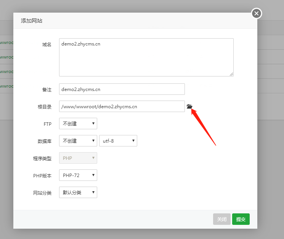Grab the domain textarea resize handle
284x239 pixels.
pyautogui.click(x=231, y=74)
